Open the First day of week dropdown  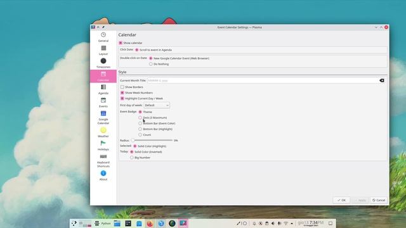pyautogui.click(x=157, y=105)
